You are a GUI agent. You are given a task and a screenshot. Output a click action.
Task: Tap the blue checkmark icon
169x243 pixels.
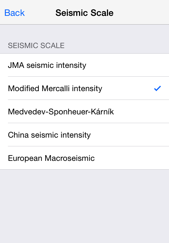tap(157, 88)
